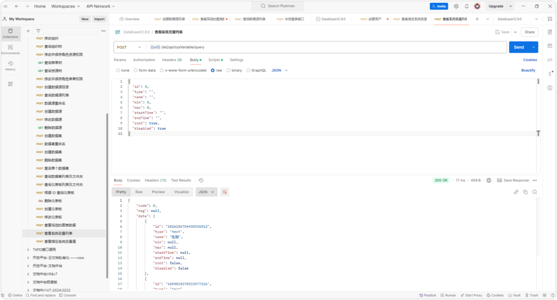Switch response view to Preview
This screenshot has width=557, height=300.
coord(158,192)
